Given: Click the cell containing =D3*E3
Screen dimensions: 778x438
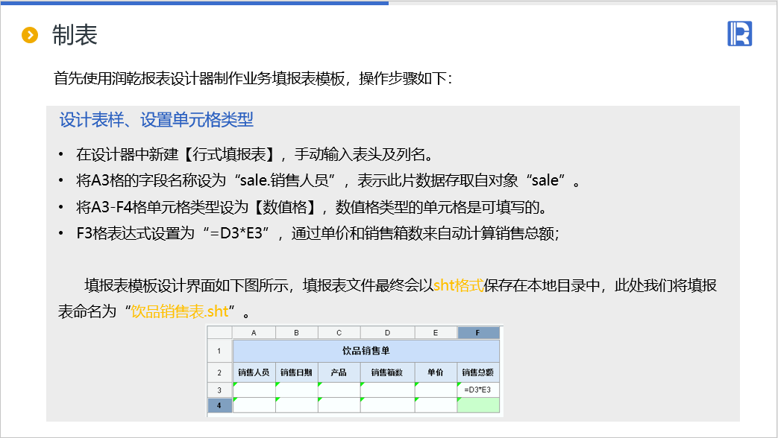Looking at the screenshot, I should [478, 390].
